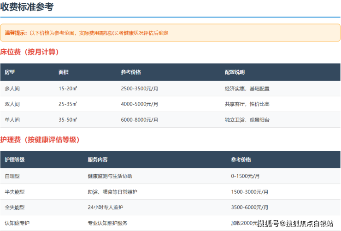Screen dimensions: 341x231
Task: Select the 认知症专护 care level cell
Action: click(x=17, y=223)
